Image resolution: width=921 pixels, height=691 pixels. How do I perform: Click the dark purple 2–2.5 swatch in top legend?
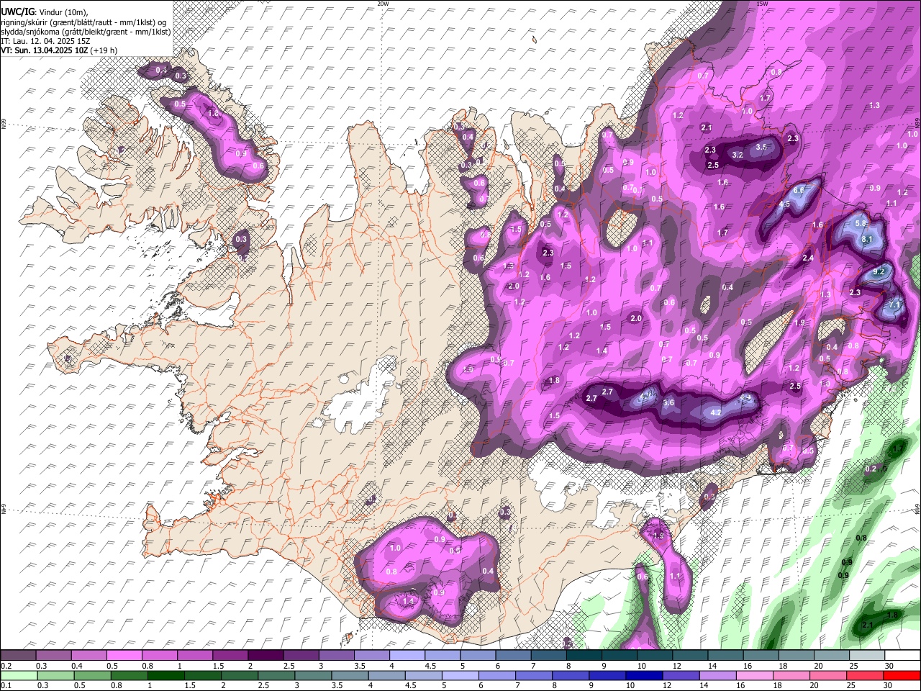266,656
